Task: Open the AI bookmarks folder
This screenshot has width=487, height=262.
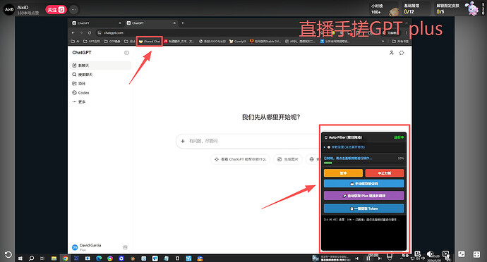Action: click(x=75, y=42)
